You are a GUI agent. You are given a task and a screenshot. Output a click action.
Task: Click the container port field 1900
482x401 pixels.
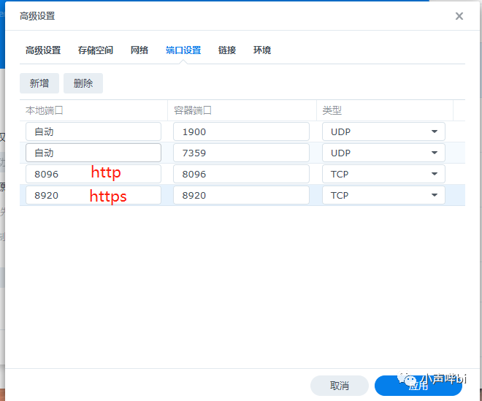(x=241, y=131)
